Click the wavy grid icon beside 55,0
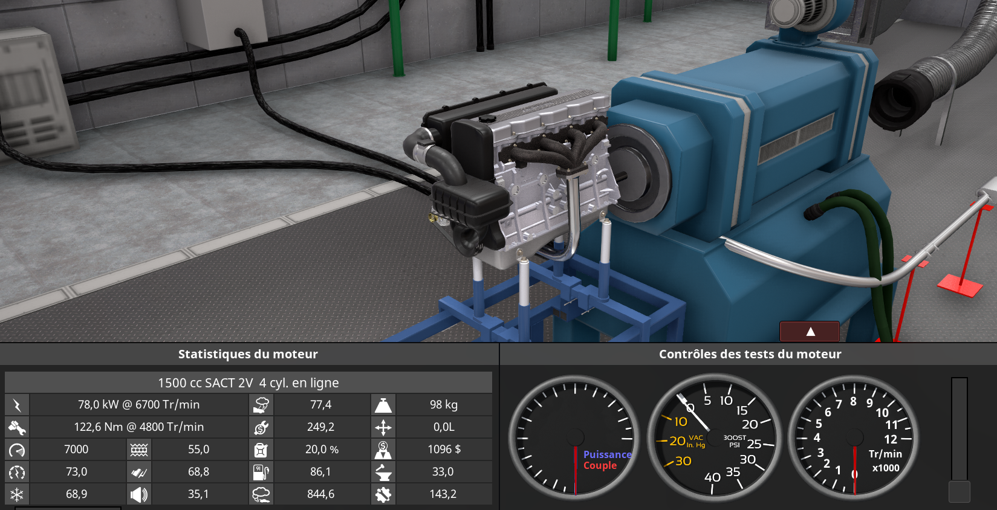The height and width of the screenshot is (510, 997). (x=139, y=450)
